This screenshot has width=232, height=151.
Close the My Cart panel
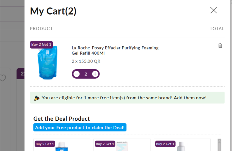[x=214, y=10]
